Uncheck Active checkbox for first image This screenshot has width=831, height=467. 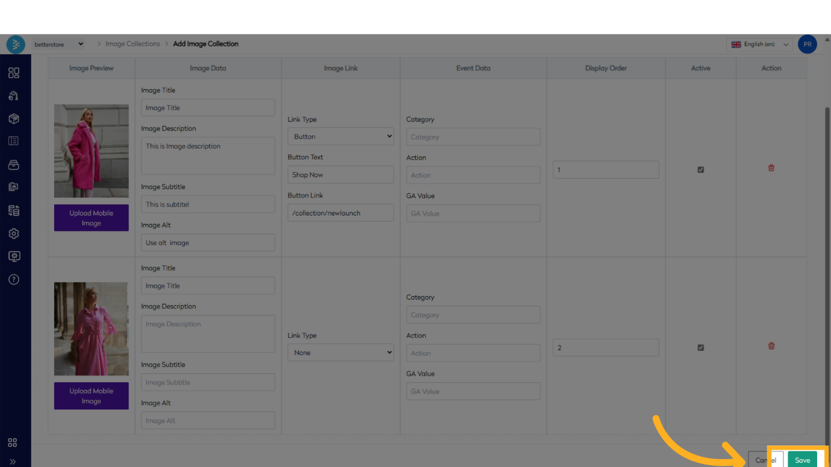[x=700, y=170]
